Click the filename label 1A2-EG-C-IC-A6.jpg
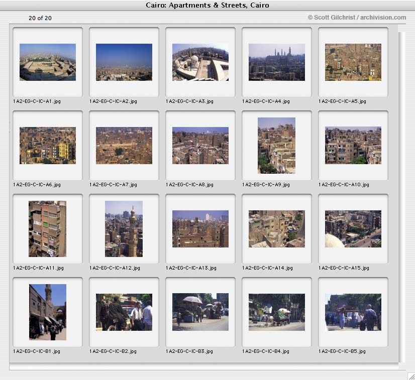The height and width of the screenshot is (380, 415). 37,185
